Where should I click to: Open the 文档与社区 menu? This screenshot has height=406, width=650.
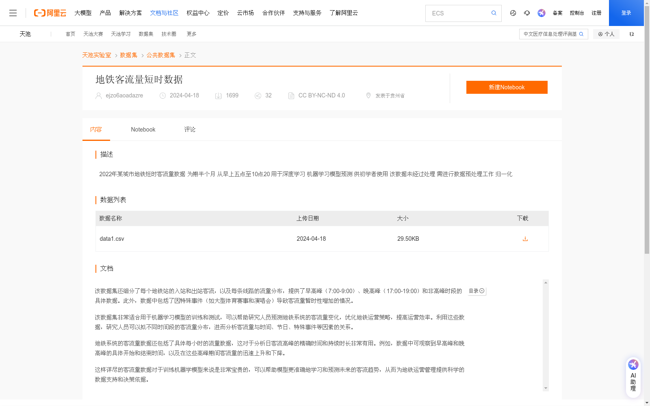[164, 13]
